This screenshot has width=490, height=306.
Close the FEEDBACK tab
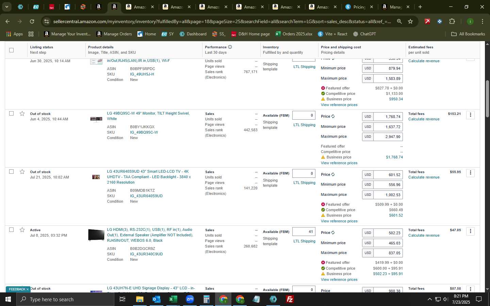[x=28, y=289]
